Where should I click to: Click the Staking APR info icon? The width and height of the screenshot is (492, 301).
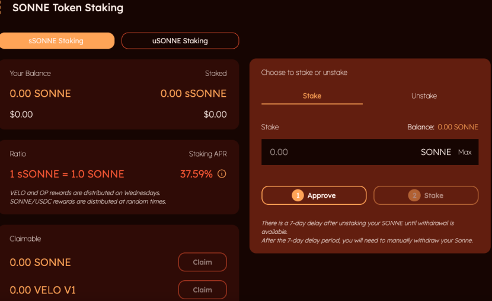point(222,174)
